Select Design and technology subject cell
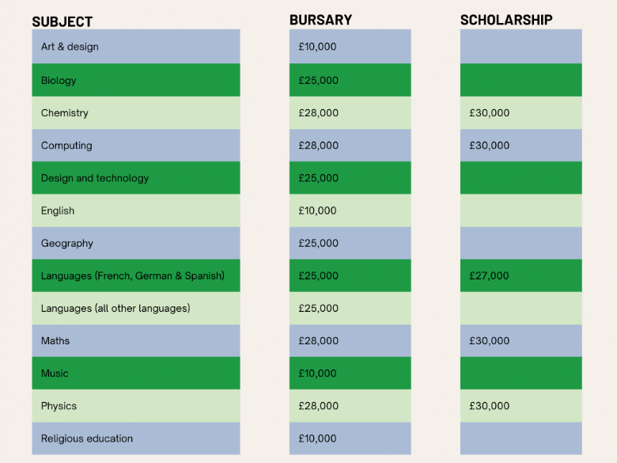 pyautogui.click(x=136, y=178)
